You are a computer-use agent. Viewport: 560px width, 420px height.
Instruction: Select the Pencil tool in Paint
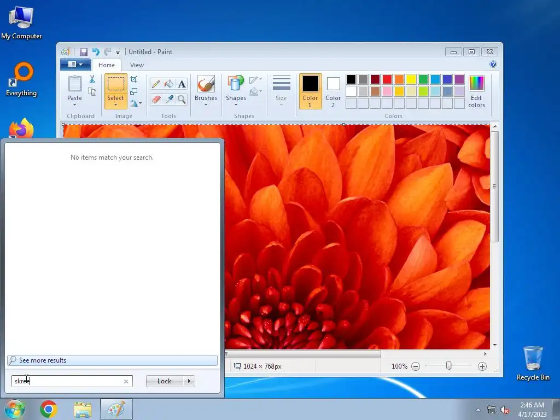tap(156, 84)
